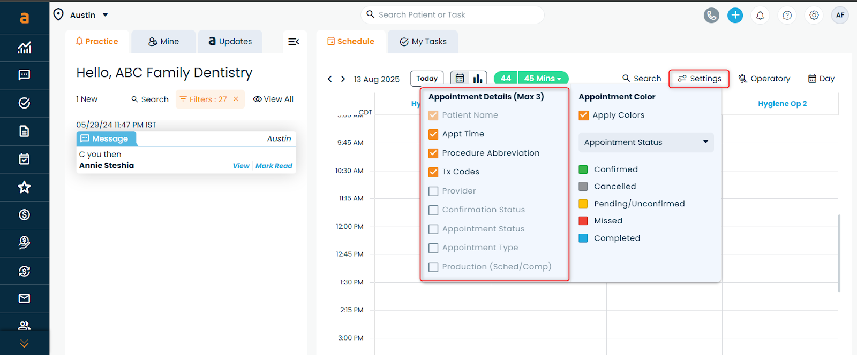
Task: Switch to the Updates tab
Action: point(230,42)
